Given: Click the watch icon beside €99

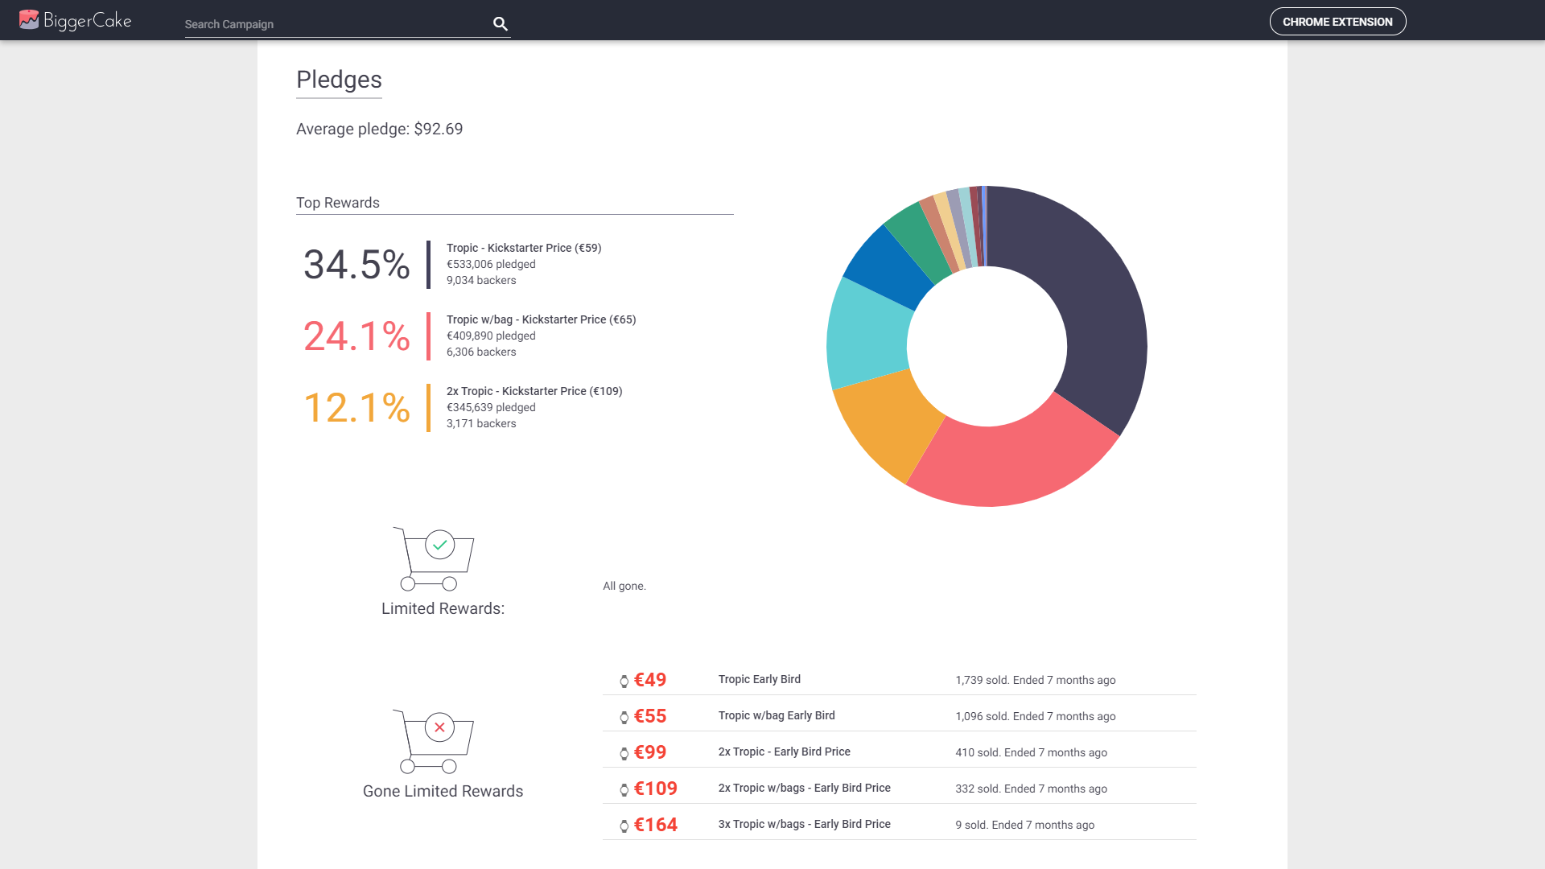Looking at the screenshot, I should (624, 754).
